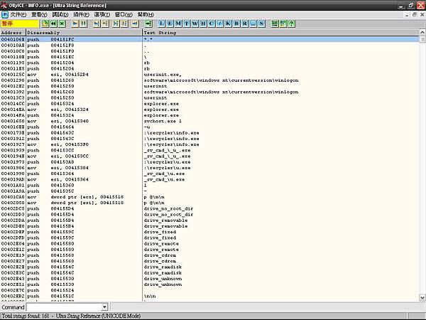Open the Log window with L button
Image resolution: width=426 pixels, height=320 pixels.
[x=161, y=23]
